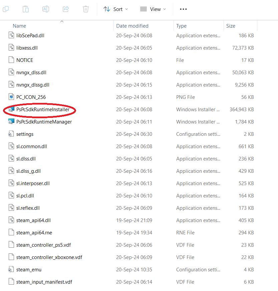Screen dimensions: 278x291
Task: Sort by Date modified column header
Action: [132, 26]
